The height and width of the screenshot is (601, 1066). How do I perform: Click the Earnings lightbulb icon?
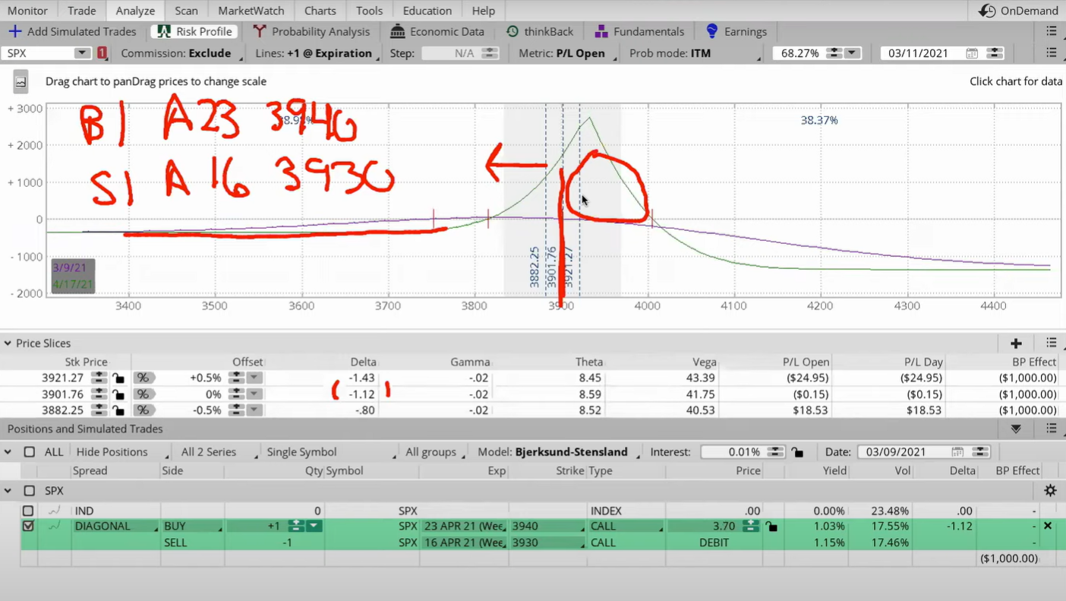[x=711, y=31]
